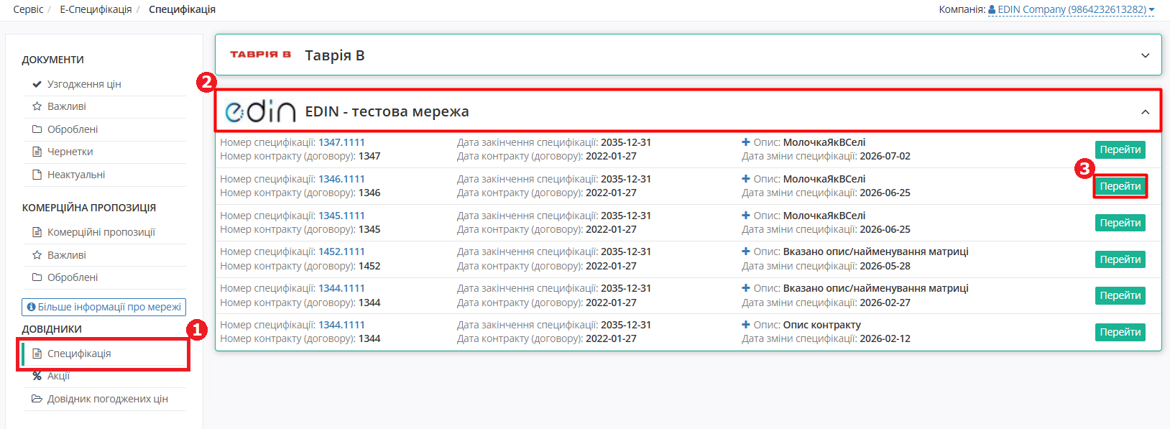The image size is (1170, 429).
Task: Click contract number text 1347
Action: (x=369, y=156)
